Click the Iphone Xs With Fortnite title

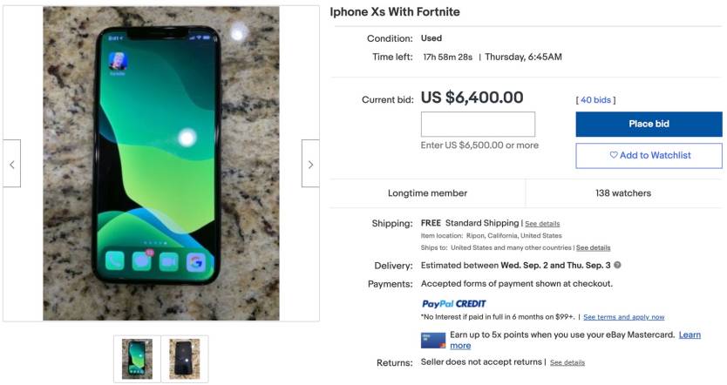pos(395,12)
